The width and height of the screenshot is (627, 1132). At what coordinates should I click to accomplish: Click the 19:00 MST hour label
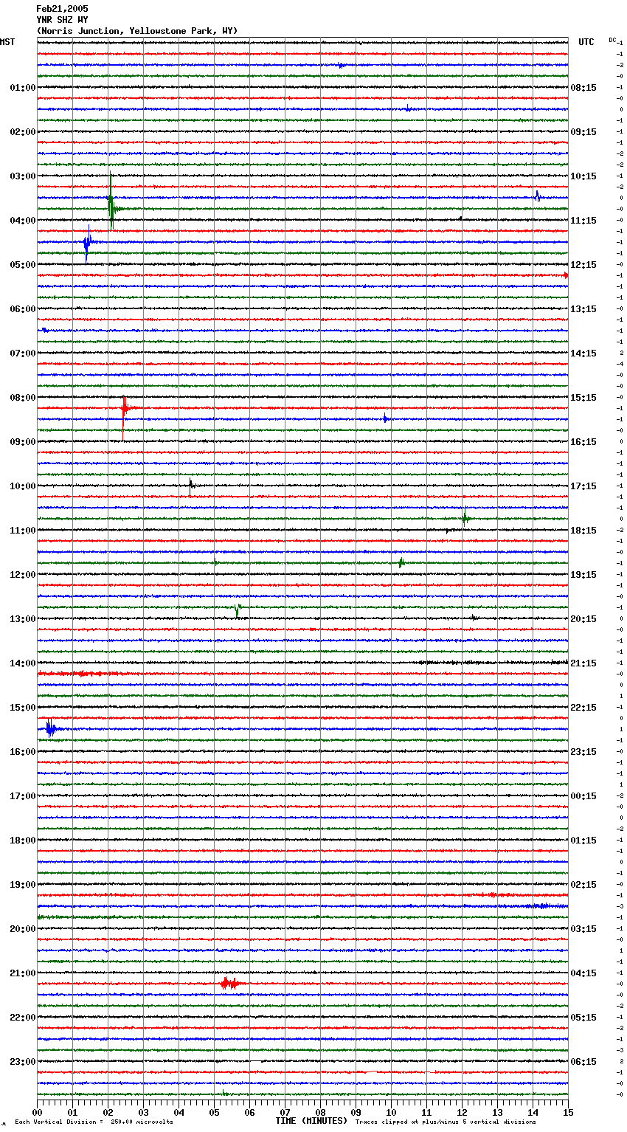(23, 885)
